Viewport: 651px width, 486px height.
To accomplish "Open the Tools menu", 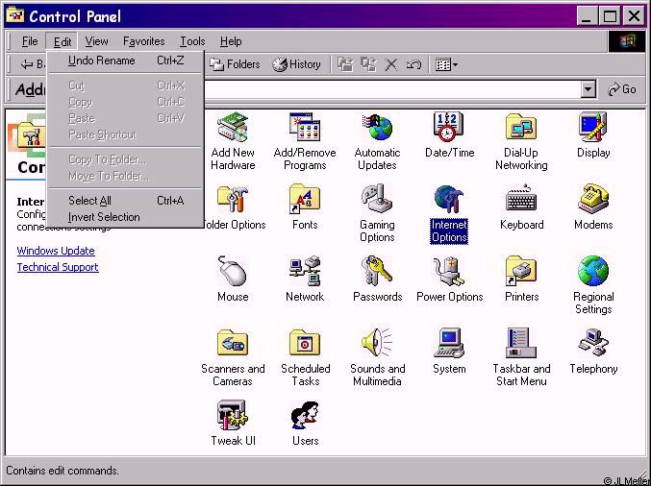I will [192, 41].
